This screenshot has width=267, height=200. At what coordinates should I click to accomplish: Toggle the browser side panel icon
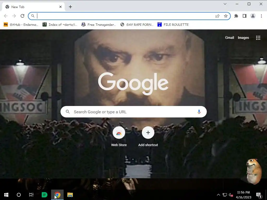tap(245, 16)
